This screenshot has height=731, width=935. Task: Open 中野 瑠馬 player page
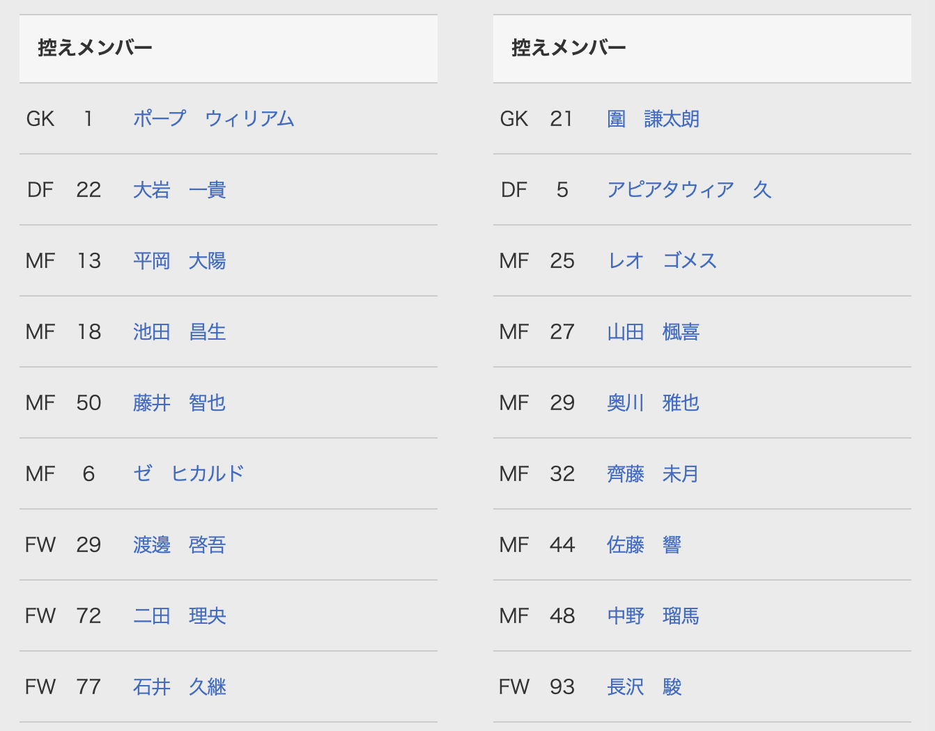coord(653,616)
